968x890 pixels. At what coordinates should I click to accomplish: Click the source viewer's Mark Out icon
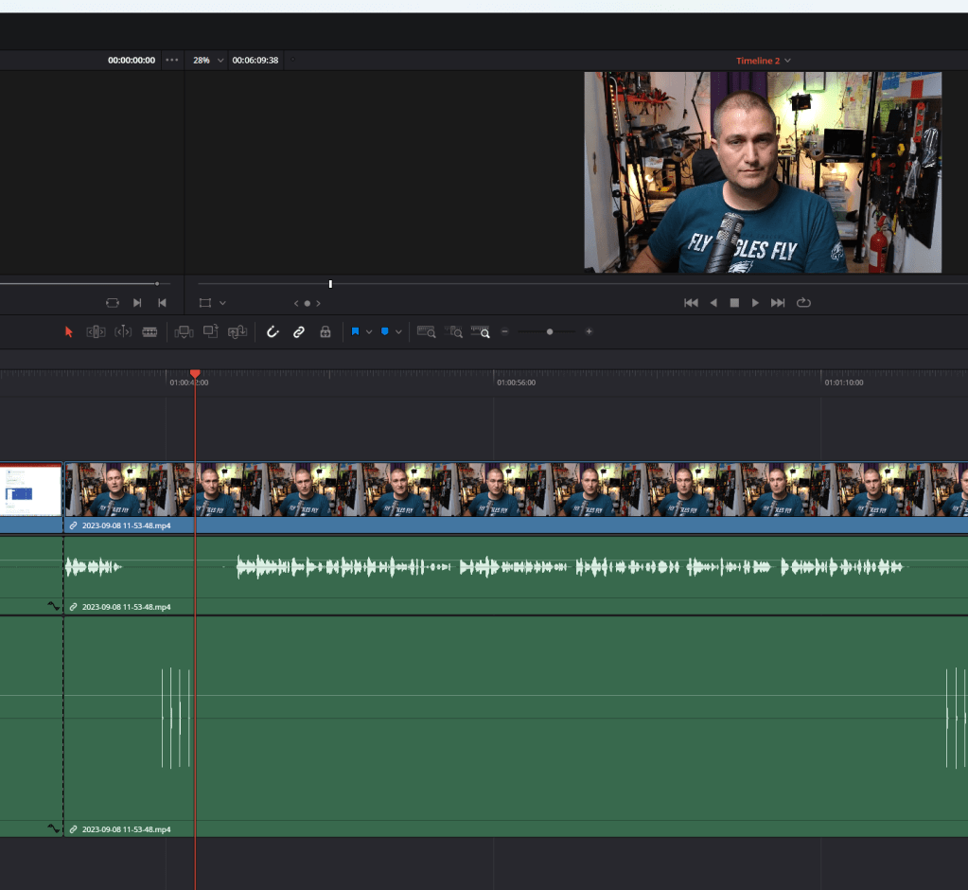coord(163,303)
